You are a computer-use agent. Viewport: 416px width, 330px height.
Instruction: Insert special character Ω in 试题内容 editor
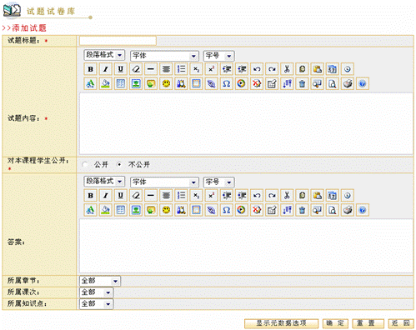226,83
